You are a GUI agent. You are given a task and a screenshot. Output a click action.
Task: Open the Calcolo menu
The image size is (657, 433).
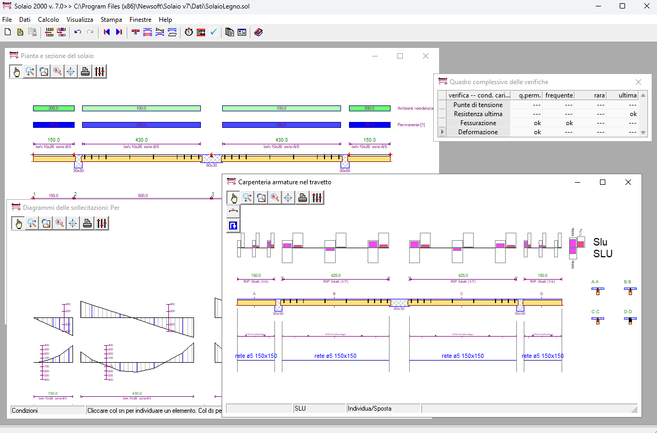pyautogui.click(x=48, y=20)
